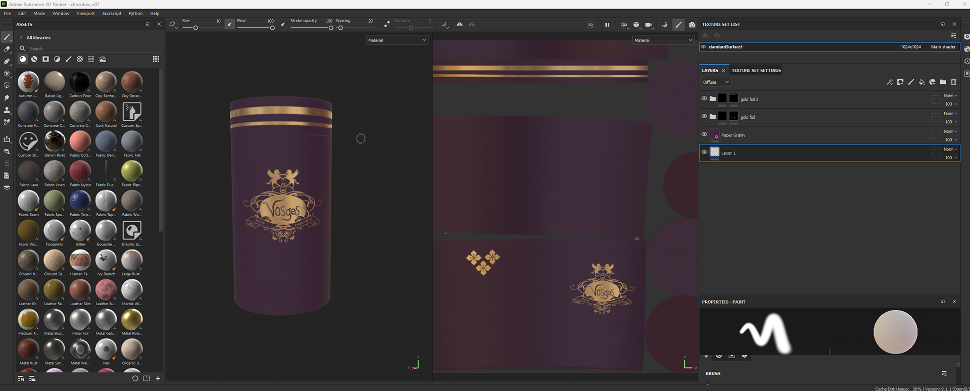Filter assets by materials sphere icon
Screen dimensions: 970x391
pos(23,59)
